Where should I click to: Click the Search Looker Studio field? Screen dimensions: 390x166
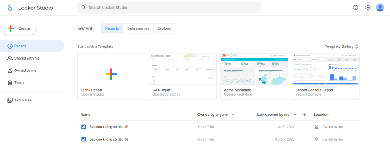[x=171, y=8]
